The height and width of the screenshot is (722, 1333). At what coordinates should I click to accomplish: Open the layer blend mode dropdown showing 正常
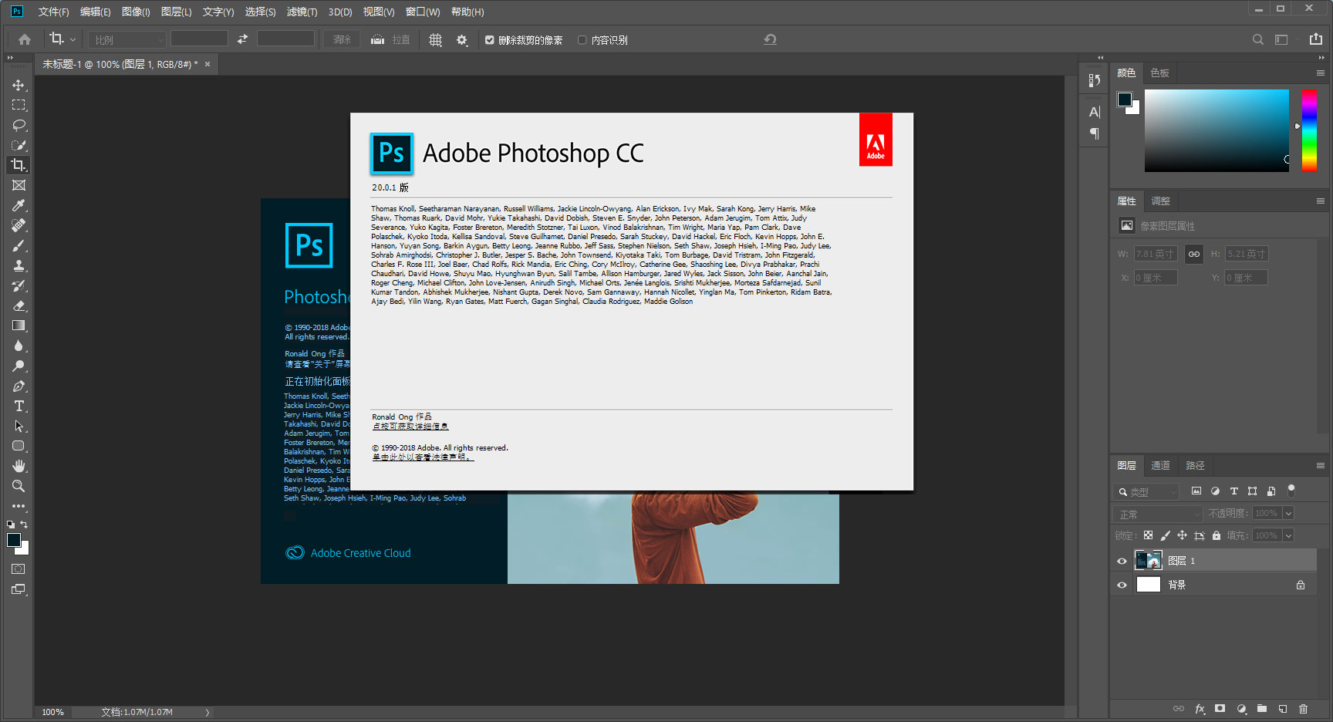pyautogui.click(x=1156, y=512)
